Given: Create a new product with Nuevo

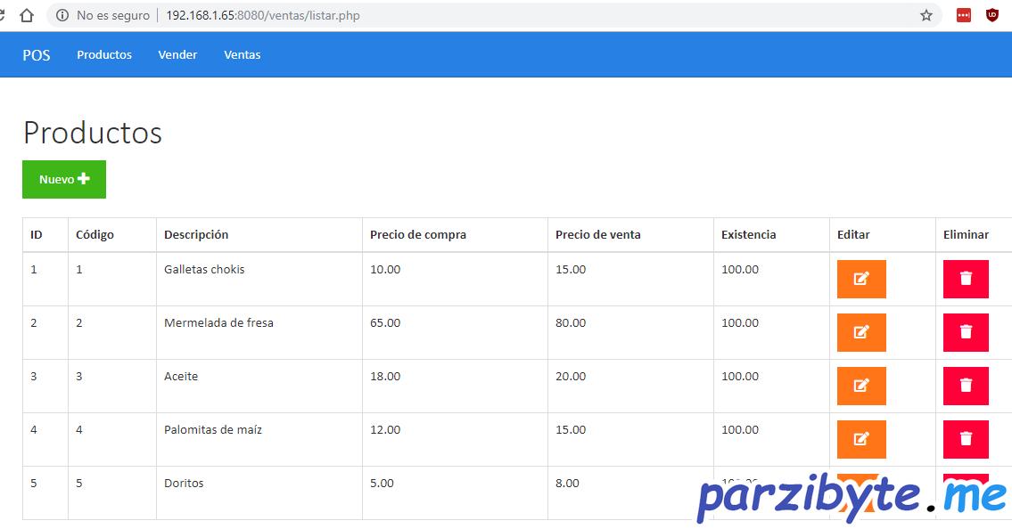Looking at the screenshot, I should click(64, 179).
